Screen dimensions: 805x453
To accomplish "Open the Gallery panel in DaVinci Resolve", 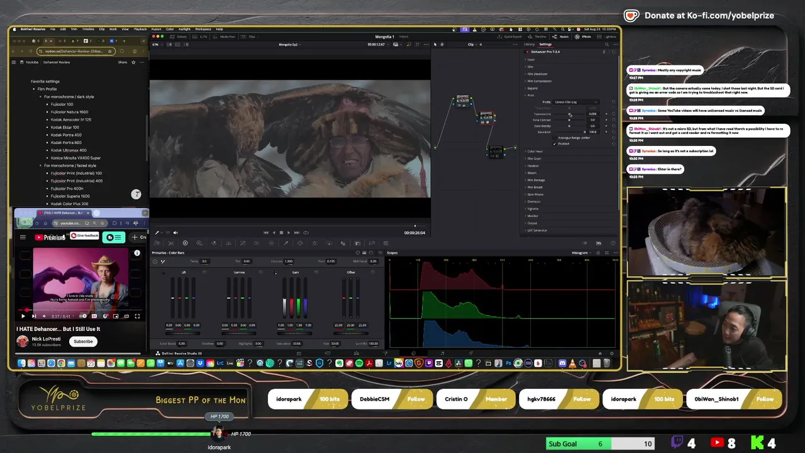I will pos(180,36).
